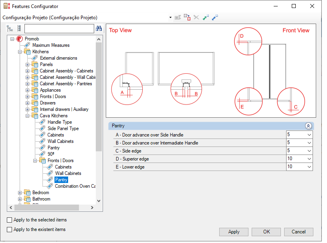This screenshot has width=327, height=243.
Task: Click the tree horizontal scrollbar right arrow
Action: (x=92, y=208)
